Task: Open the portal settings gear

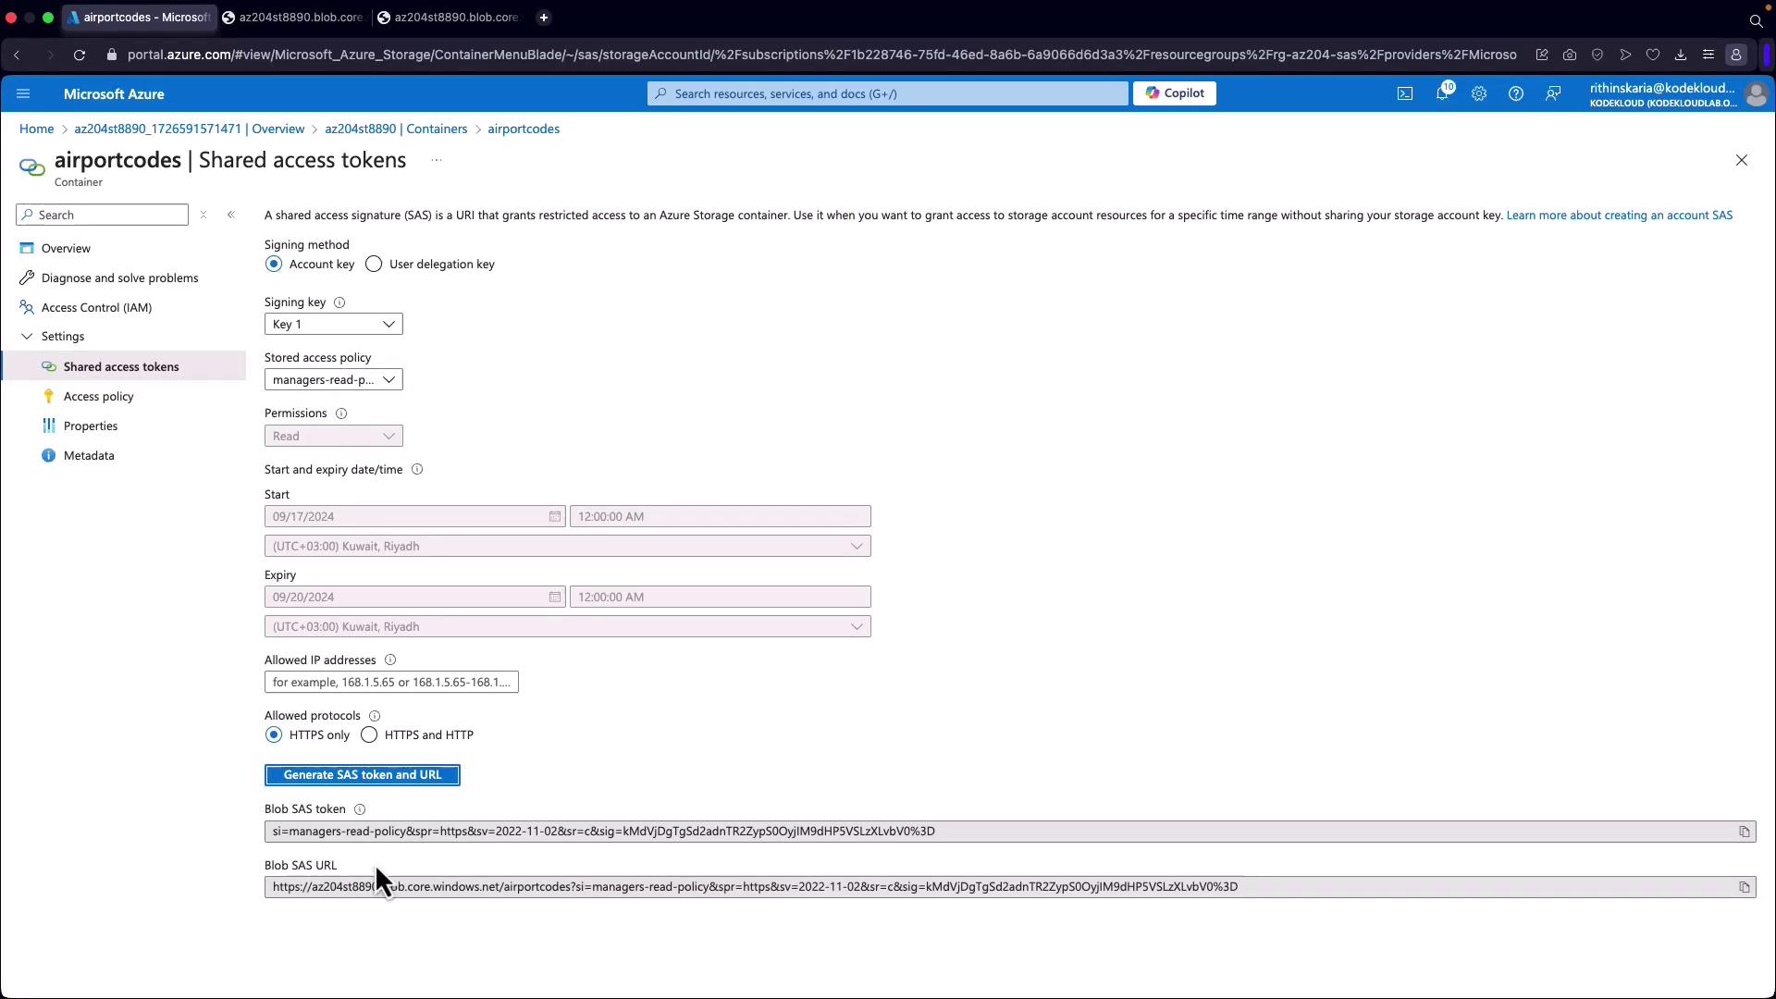Action: (x=1478, y=93)
